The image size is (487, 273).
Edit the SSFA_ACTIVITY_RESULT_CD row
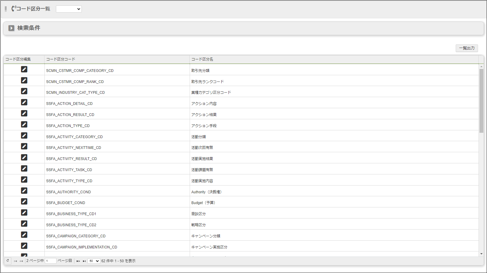point(24,157)
